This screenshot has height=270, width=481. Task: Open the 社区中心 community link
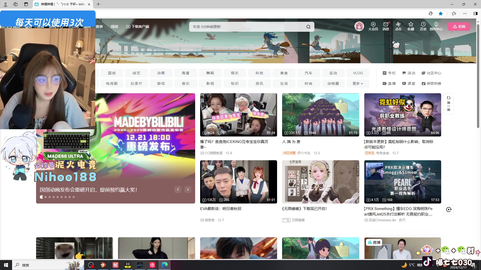tap(431, 73)
